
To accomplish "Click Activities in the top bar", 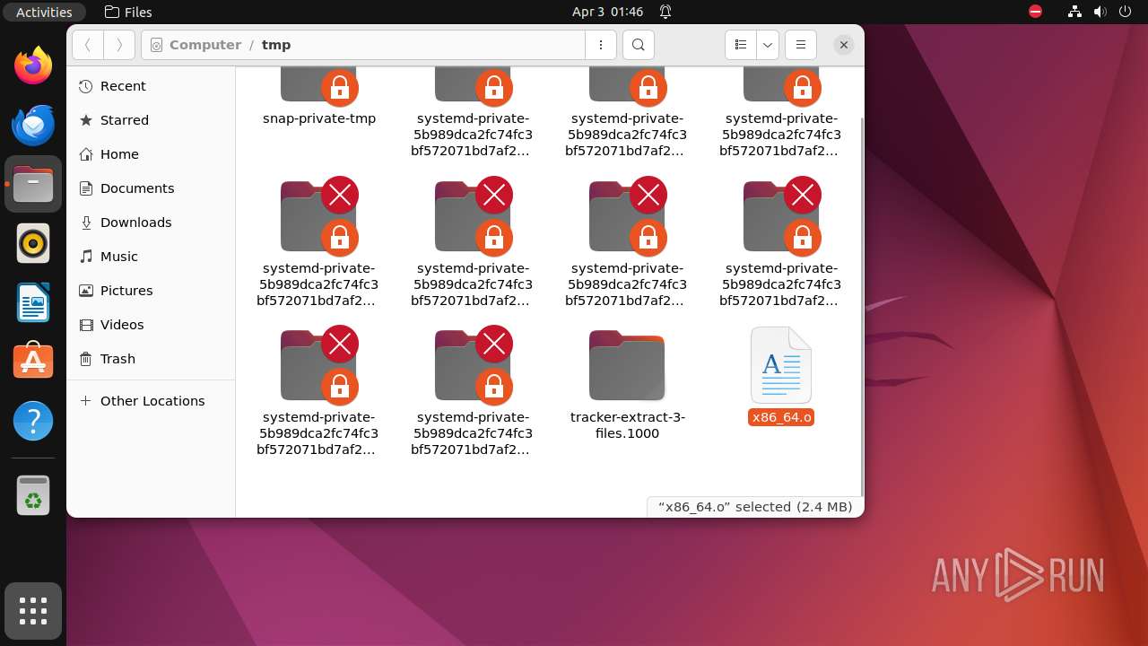I will click(x=44, y=12).
